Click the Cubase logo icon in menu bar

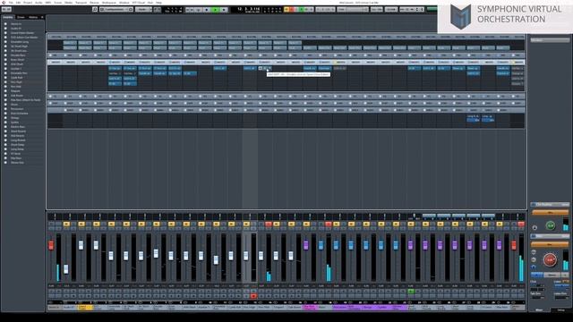pyautogui.click(x=4, y=3)
